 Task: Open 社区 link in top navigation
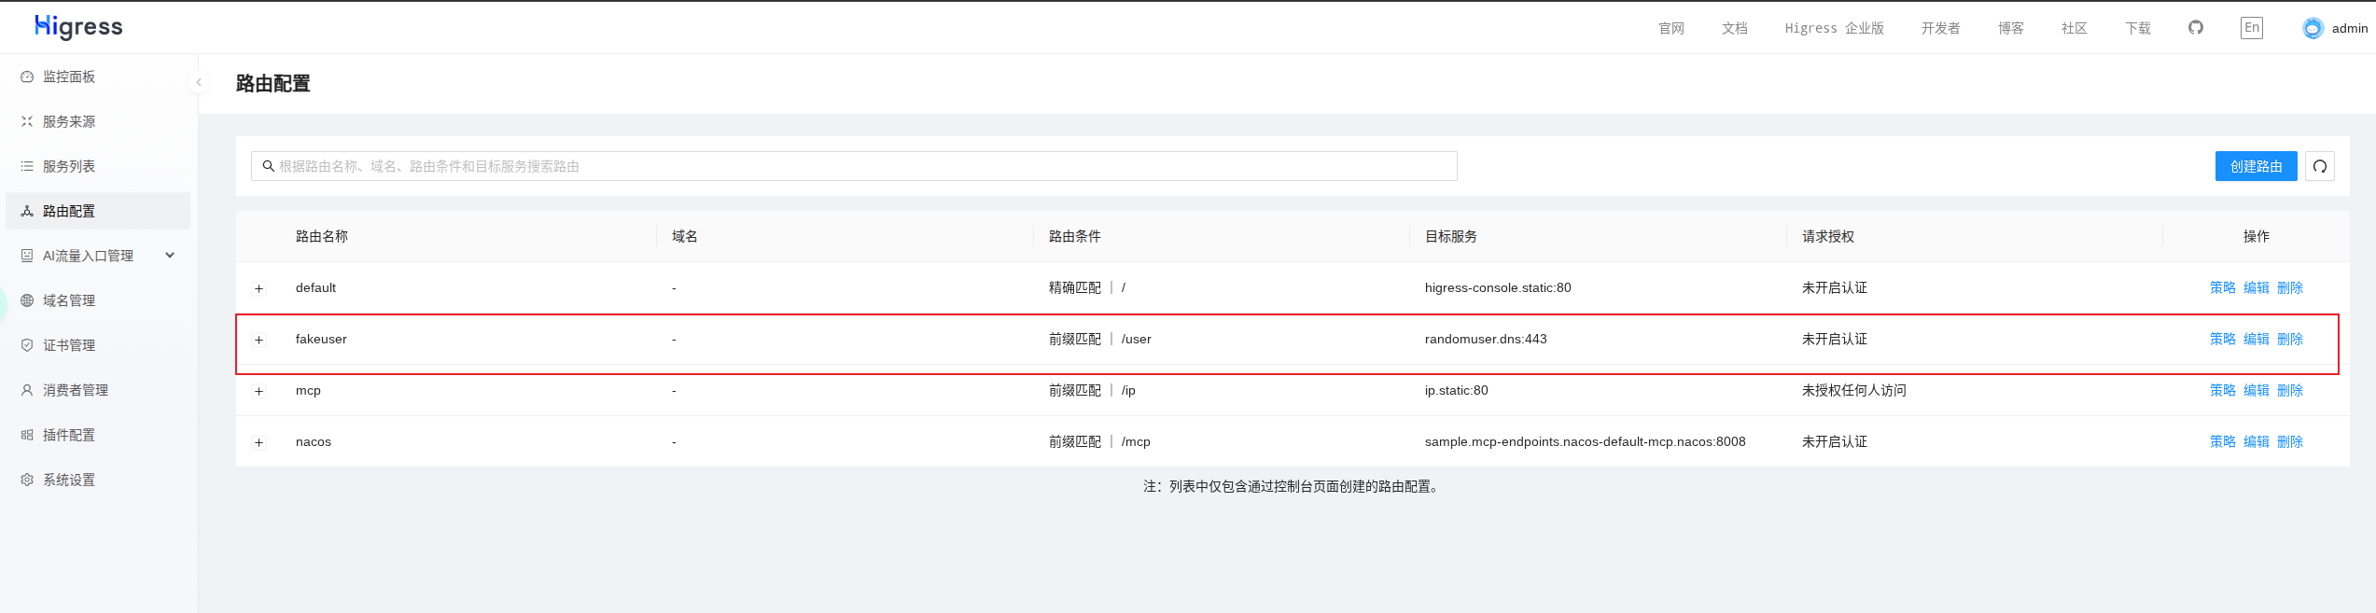pos(2075,28)
